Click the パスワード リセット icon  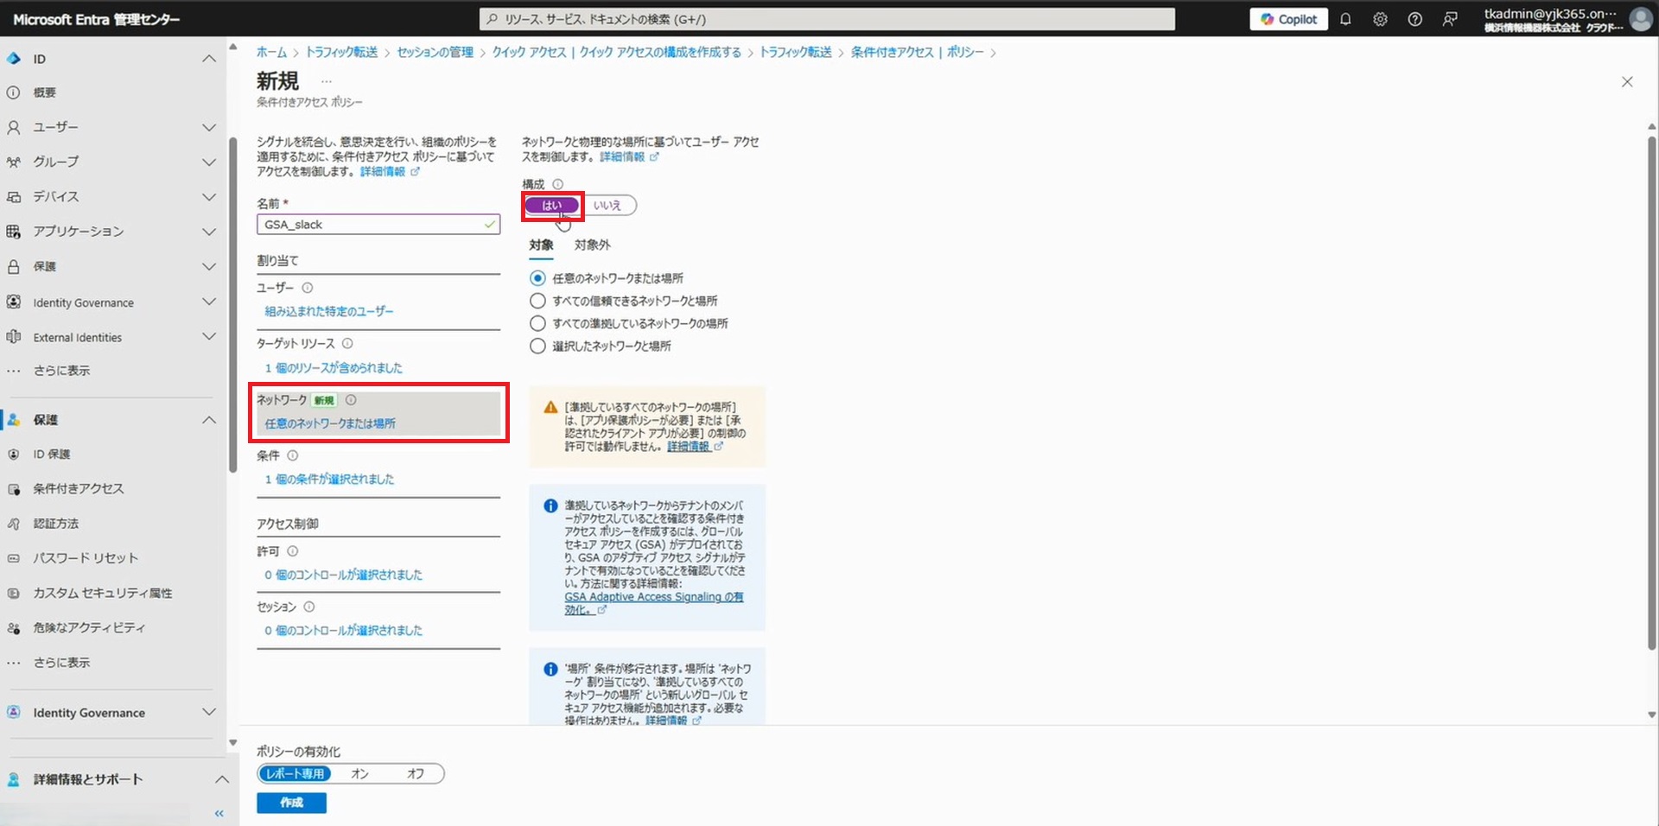[x=14, y=558]
